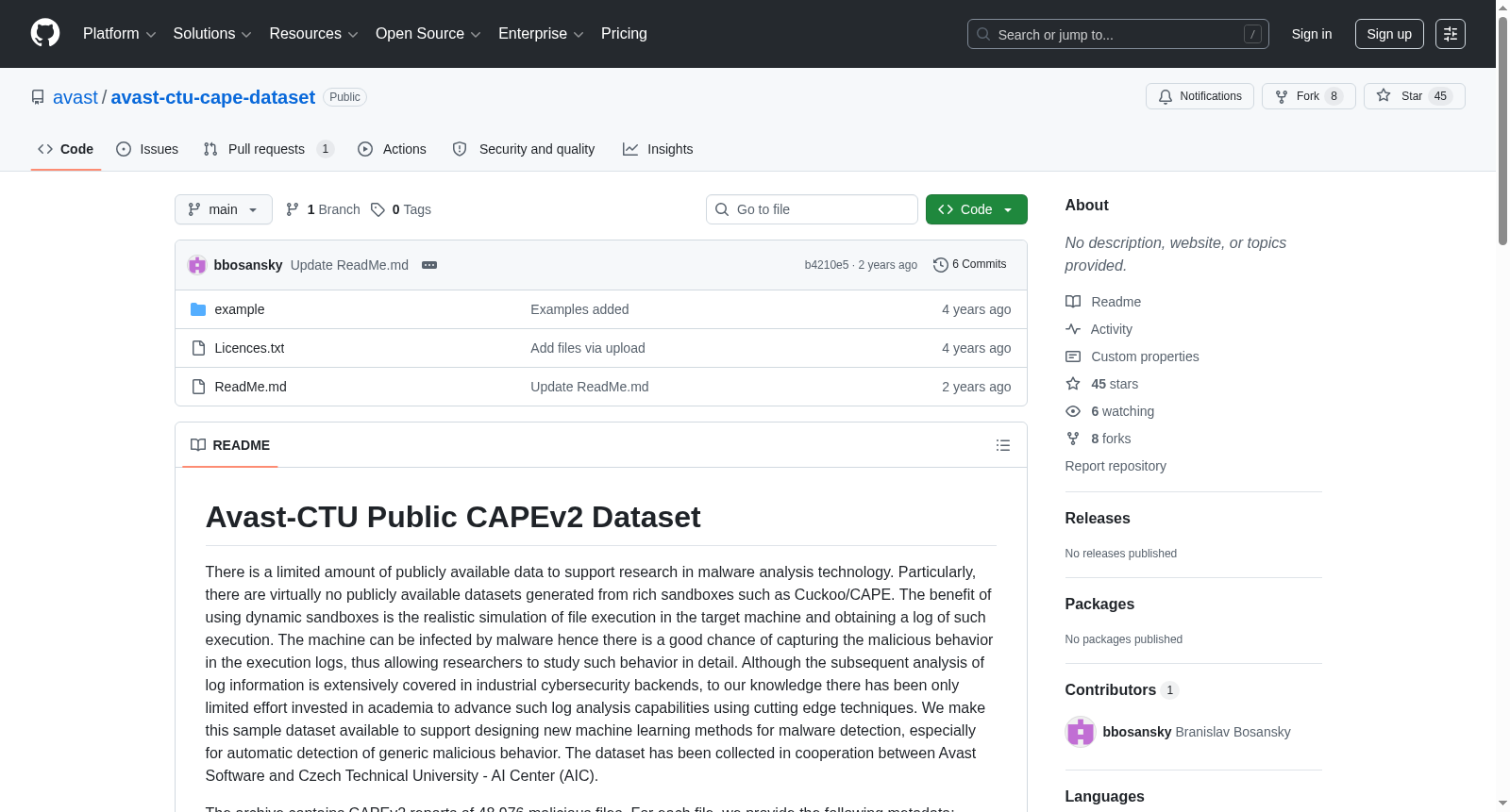The height and width of the screenshot is (812, 1510).
Task: Click the Packages heading link
Action: [1099, 605]
